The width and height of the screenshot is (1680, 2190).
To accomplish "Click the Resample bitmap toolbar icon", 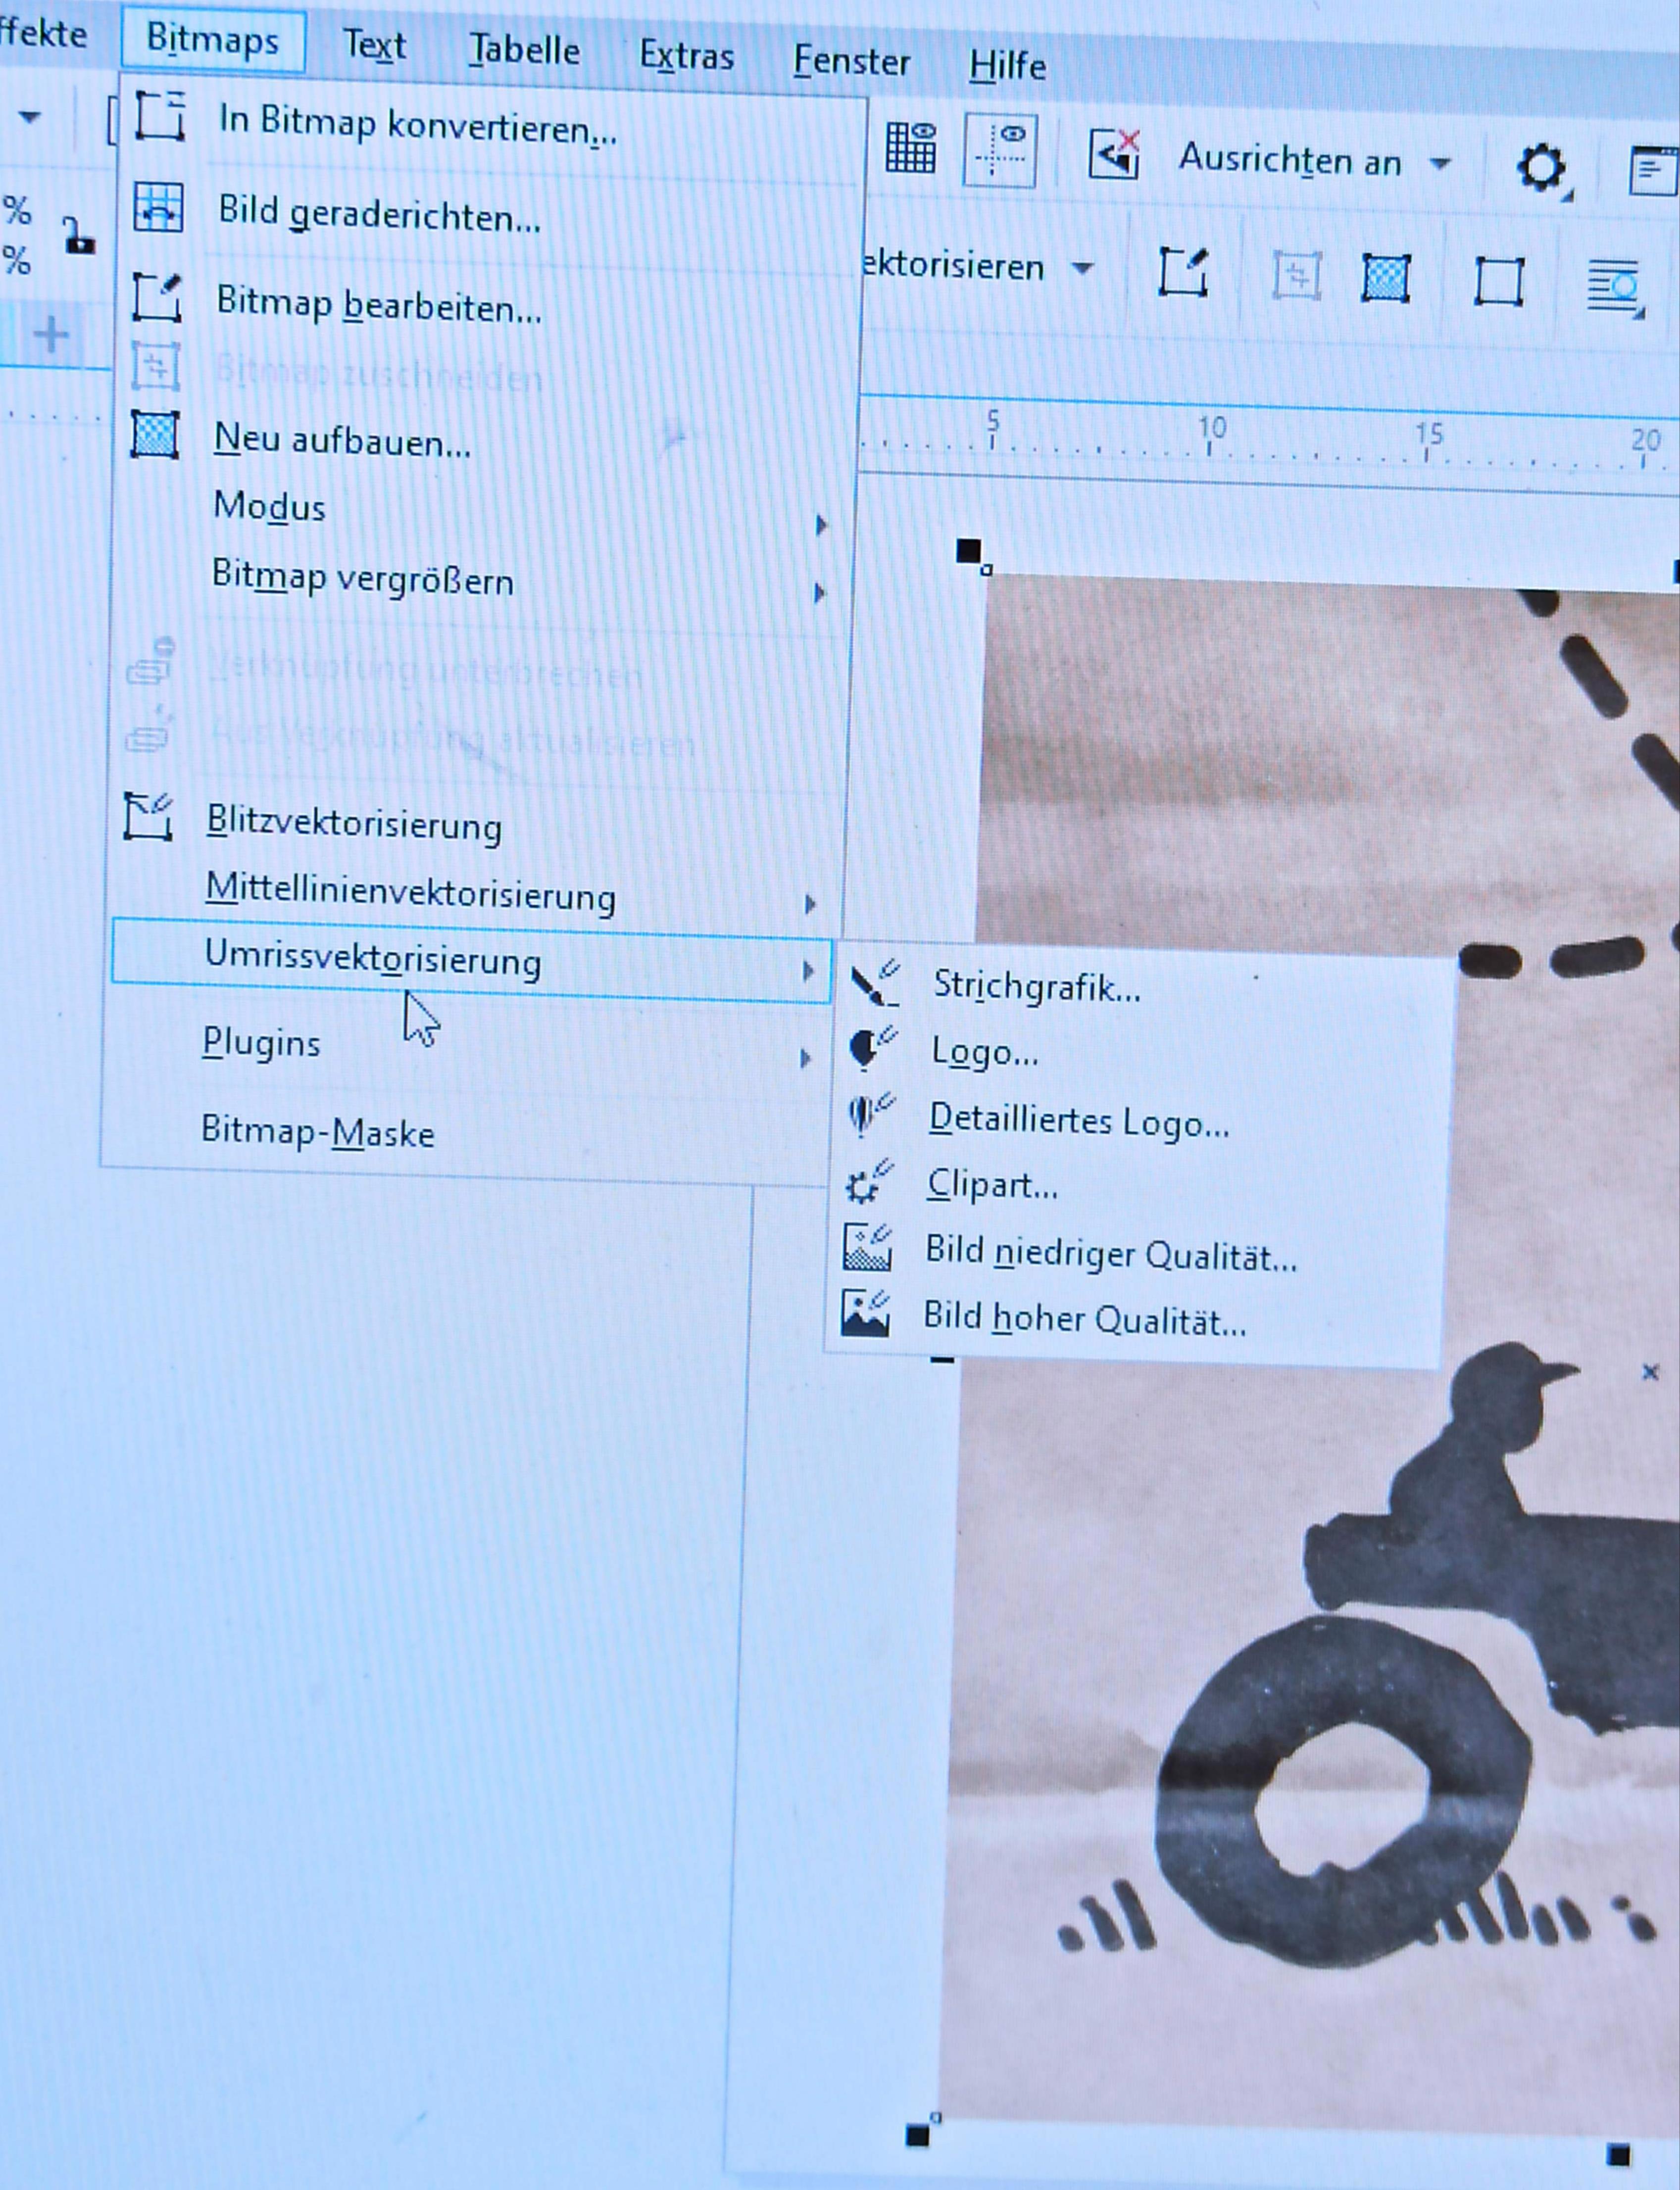I will pos(1386,278).
